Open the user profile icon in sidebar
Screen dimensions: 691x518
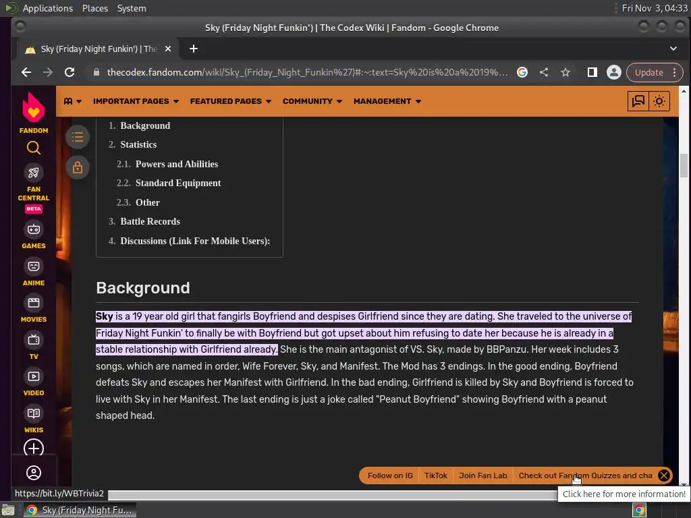(x=34, y=473)
